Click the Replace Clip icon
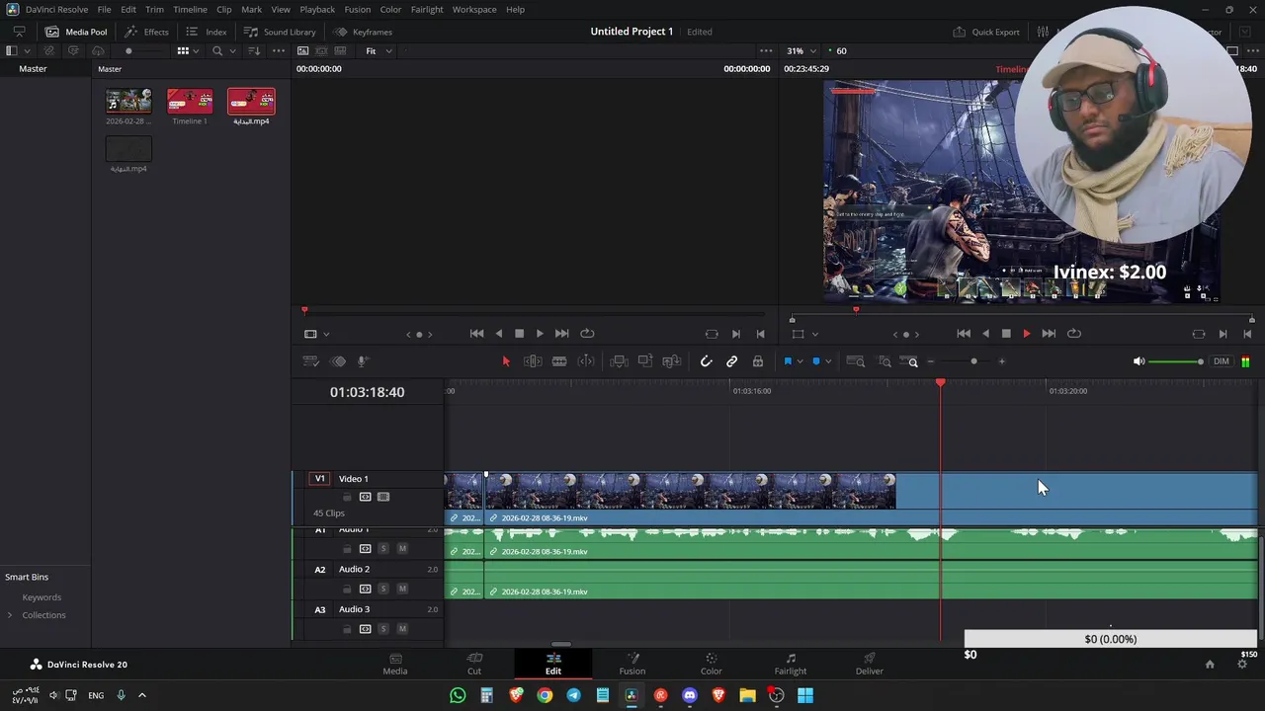This screenshot has width=1265, height=711. [x=672, y=361]
